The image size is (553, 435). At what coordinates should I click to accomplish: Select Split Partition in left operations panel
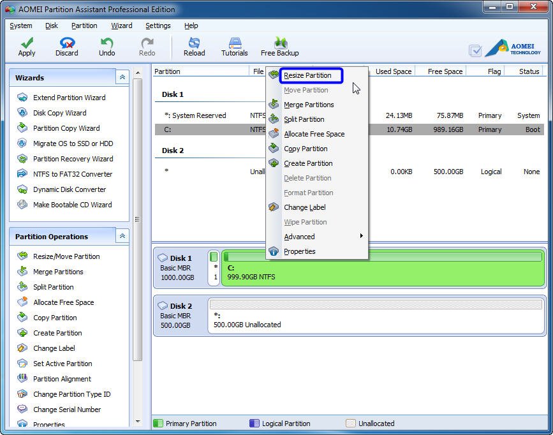[x=53, y=287]
